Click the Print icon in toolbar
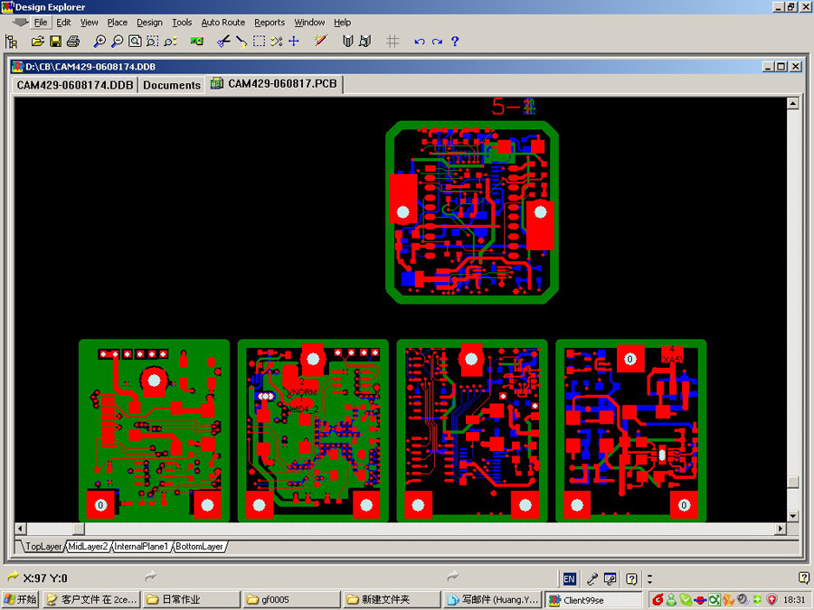The width and height of the screenshot is (814, 610). tap(72, 42)
